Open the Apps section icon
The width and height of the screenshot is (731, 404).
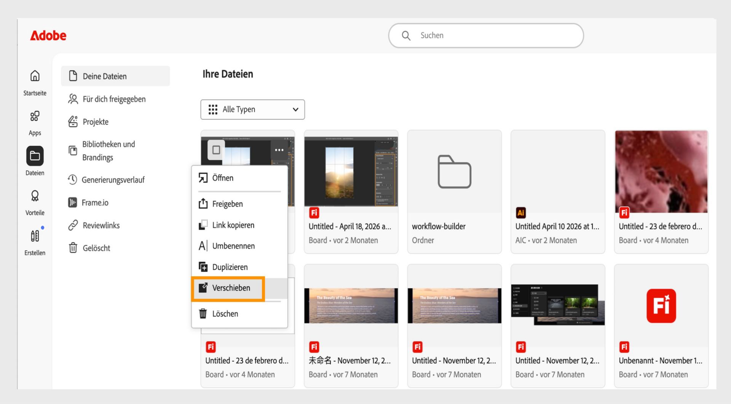pos(35,116)
